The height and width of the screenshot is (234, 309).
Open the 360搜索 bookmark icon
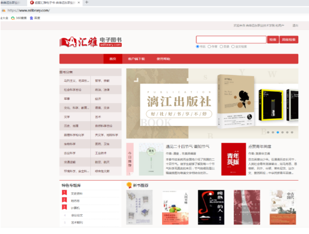[x=13, y=18]
